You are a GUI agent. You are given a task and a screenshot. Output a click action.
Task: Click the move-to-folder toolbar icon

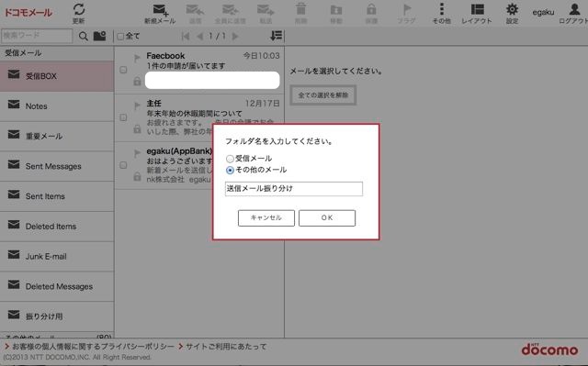(x=336, y=10)
